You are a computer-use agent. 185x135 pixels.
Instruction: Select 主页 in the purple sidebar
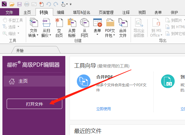click(34, 81)
